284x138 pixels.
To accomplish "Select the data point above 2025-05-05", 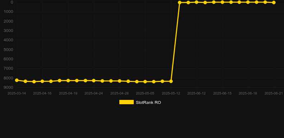I will coord(145,82).
